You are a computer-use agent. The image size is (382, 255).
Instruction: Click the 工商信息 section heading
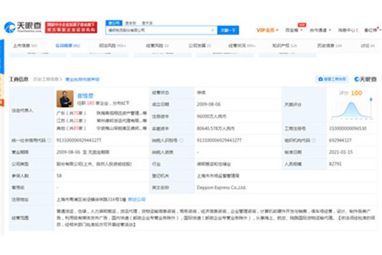point(18,79)
